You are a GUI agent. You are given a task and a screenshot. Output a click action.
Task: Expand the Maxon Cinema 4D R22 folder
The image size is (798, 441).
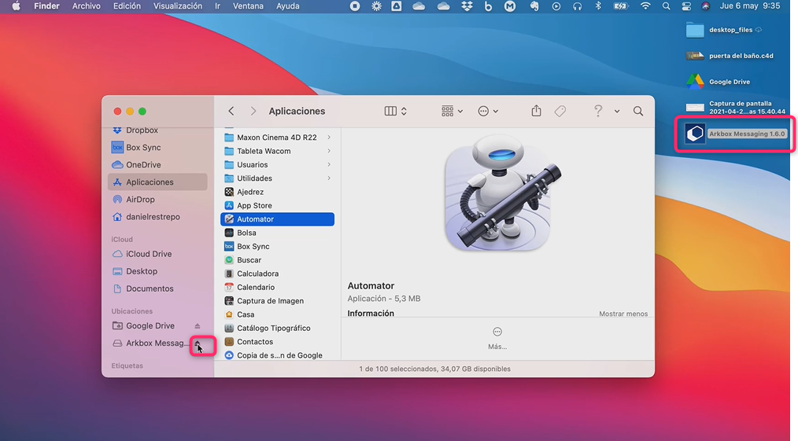click(x=329, y=138)
